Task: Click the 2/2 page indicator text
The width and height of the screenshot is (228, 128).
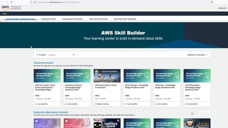Action: point(192,114)
